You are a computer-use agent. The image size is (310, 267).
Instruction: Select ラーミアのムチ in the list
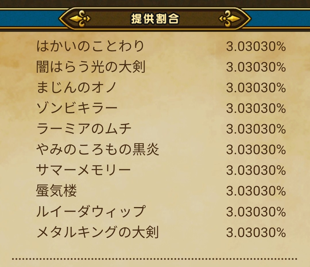84,129
